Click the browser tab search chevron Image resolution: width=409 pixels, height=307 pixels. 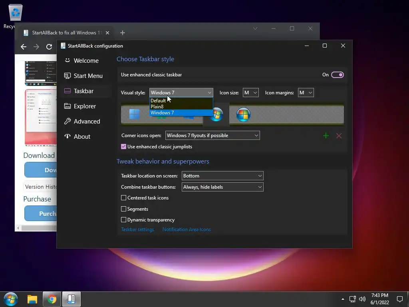[x=255, y=28]
